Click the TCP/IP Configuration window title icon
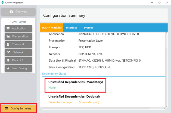The width and height of the screenshot is (171, 113). pyautogui.click(x=2, y=2)
